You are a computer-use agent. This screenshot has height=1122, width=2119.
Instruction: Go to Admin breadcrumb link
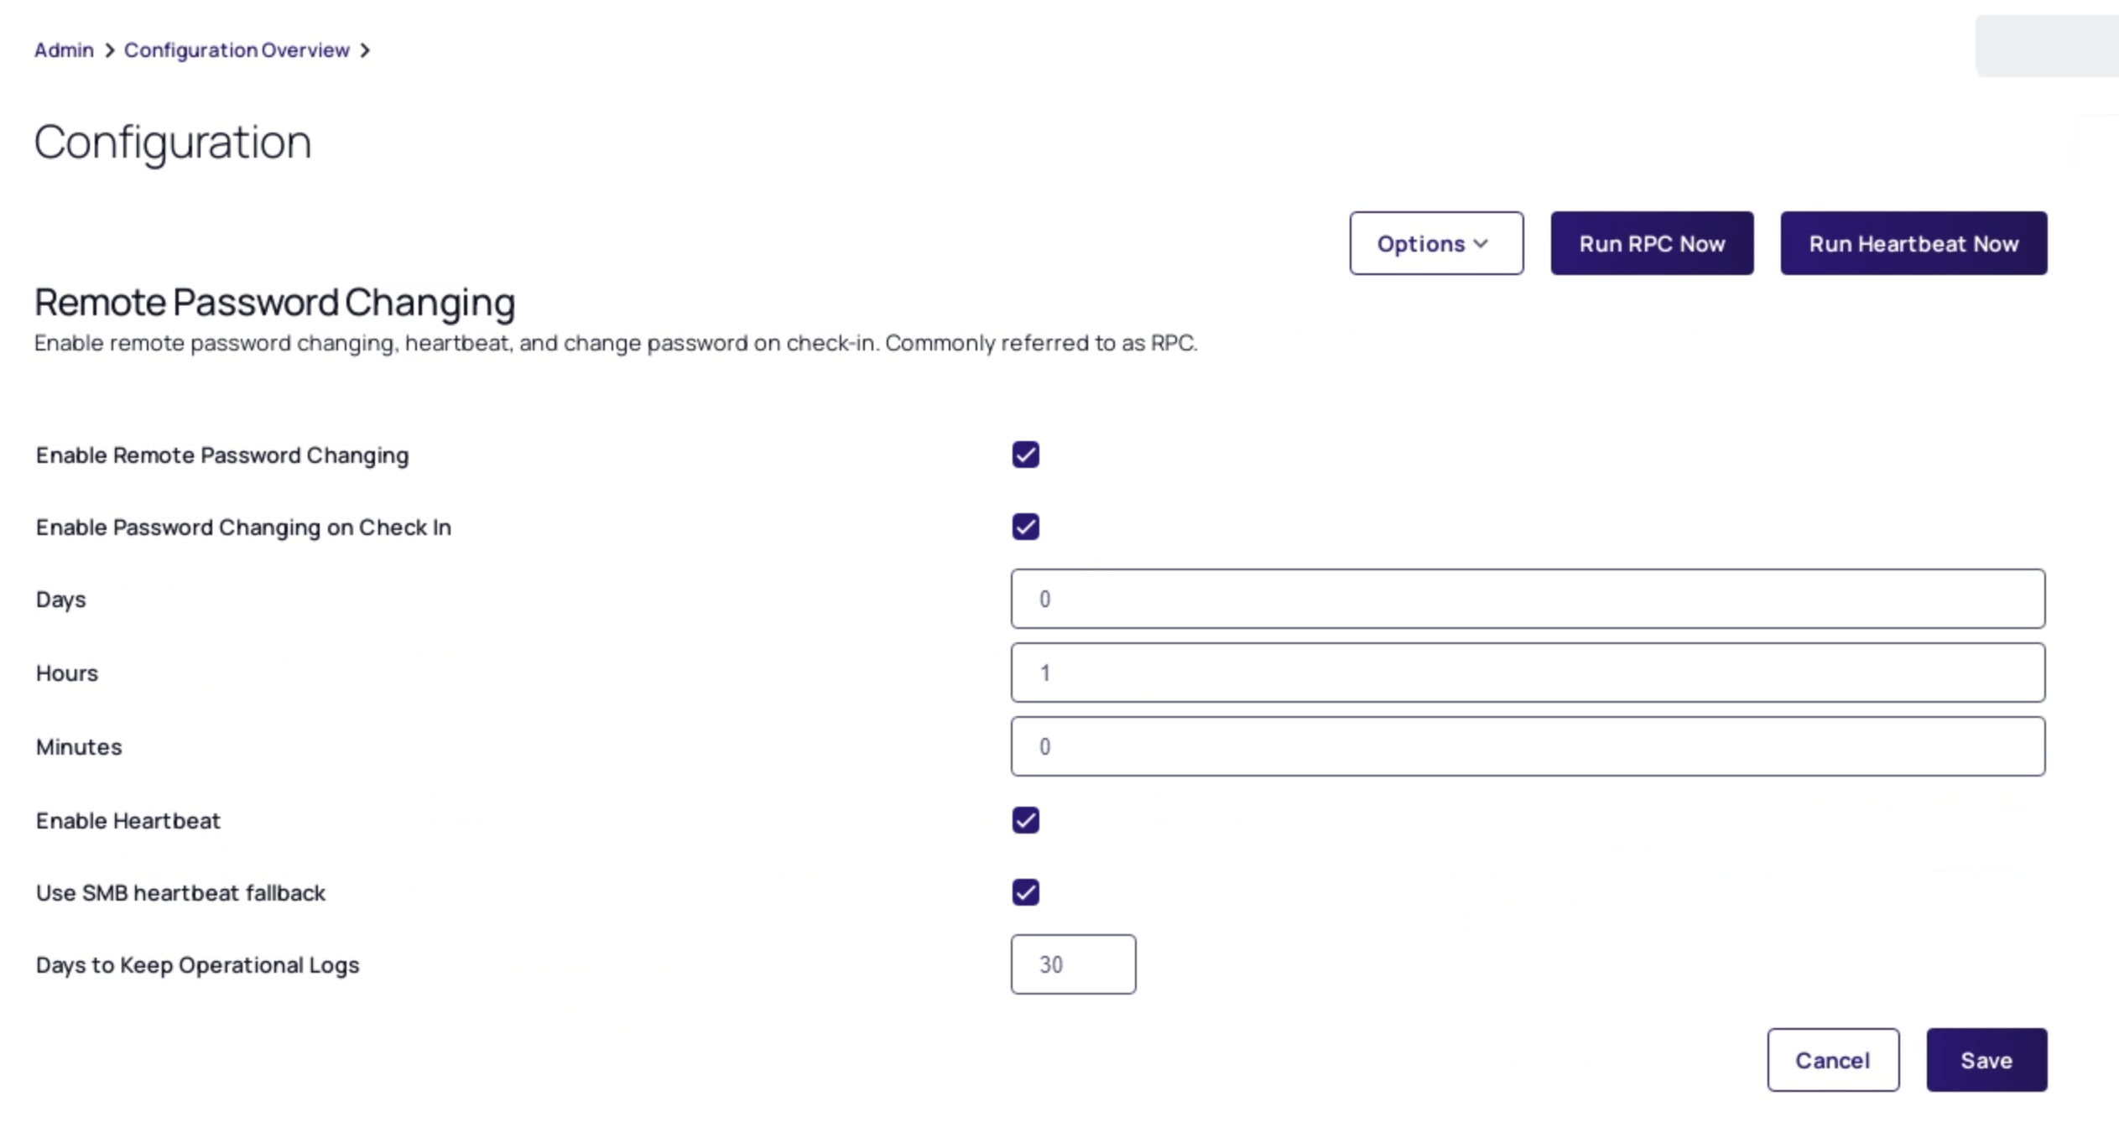[x=64, y=50]
